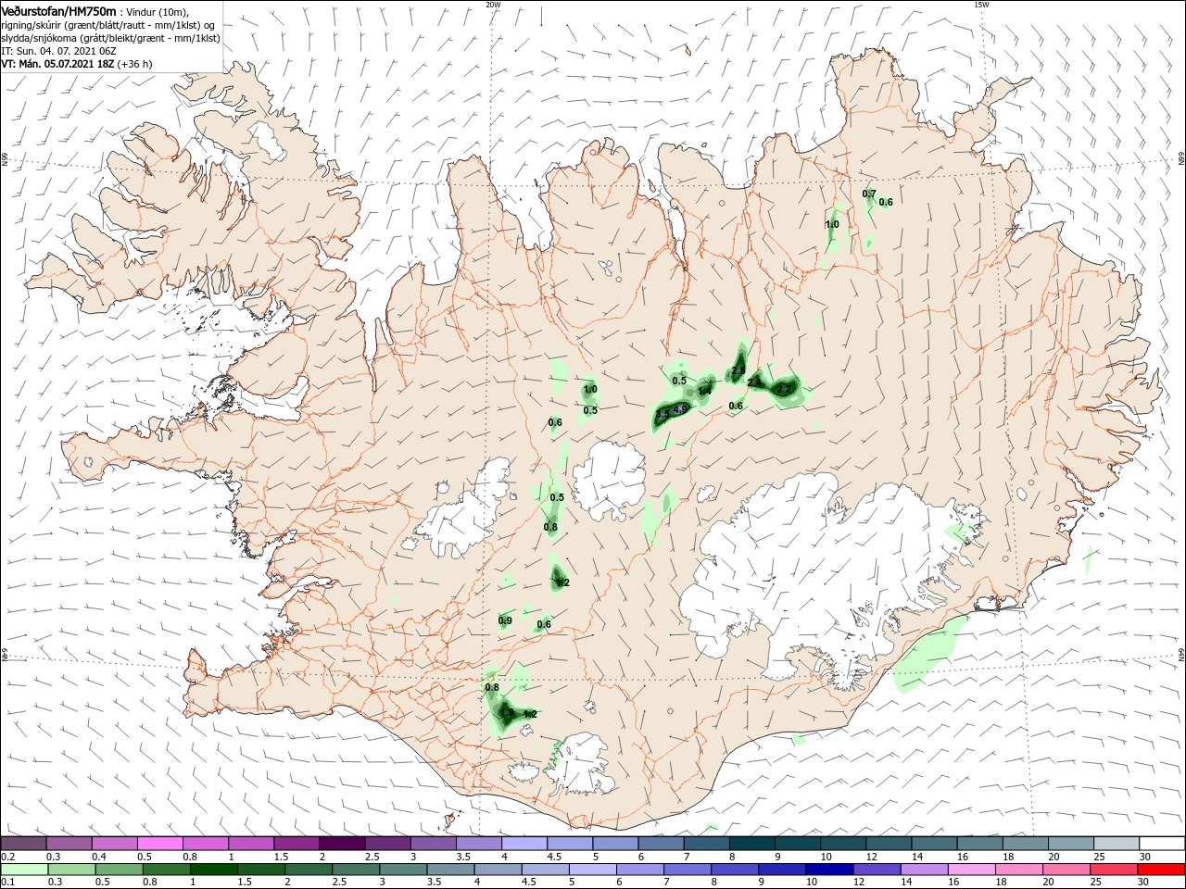Click the darkest purple 2 swatch in snow scale
The height and width of the screenshot is (889, 1186).
pos(342,844)
